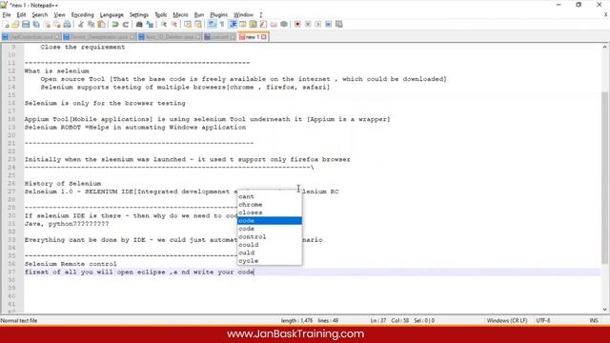Play back the recorded macro icon
The width and height of the screenshot is (610, 343).
(x=318, y=24)
